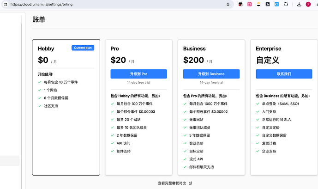Click the 自定义 Enterprise price
Image resolution: width=318 pixels, height=189 pixels.
click(268, 60)
